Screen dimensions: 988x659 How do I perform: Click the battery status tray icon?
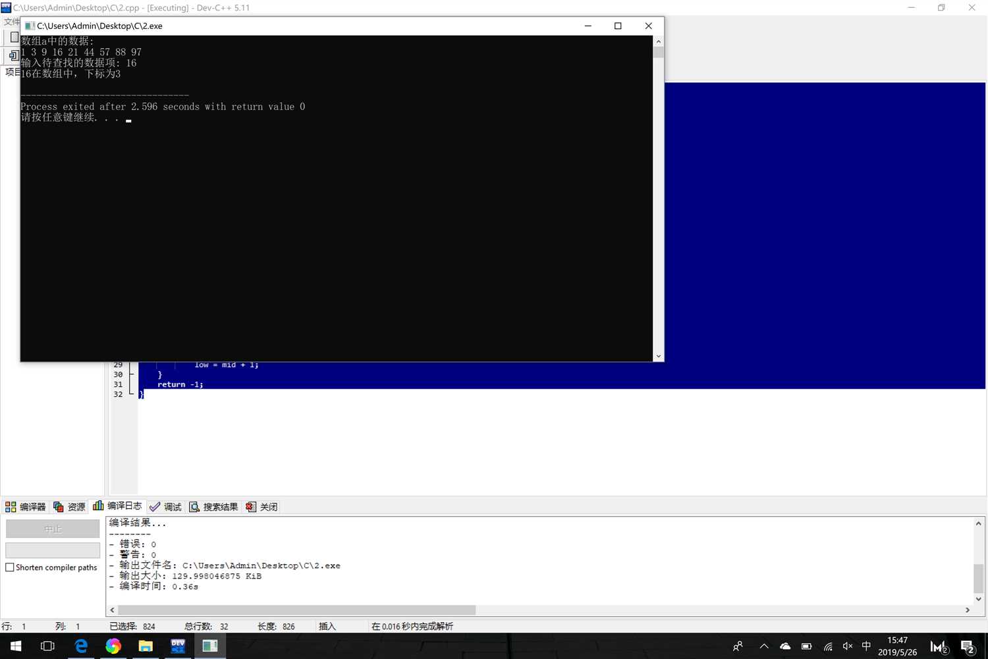click(806, 646)
